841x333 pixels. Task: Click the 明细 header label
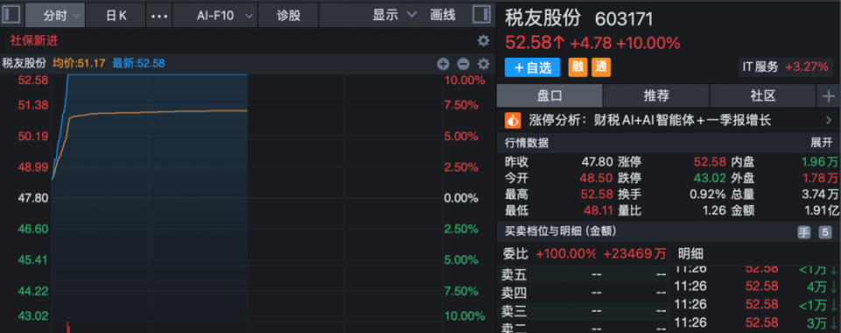coord(690,253)
